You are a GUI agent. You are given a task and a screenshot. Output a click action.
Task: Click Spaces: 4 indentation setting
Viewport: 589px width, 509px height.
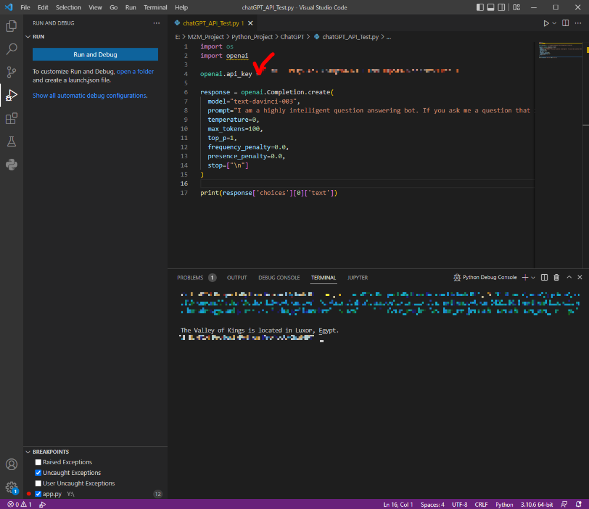coord(432,504)
